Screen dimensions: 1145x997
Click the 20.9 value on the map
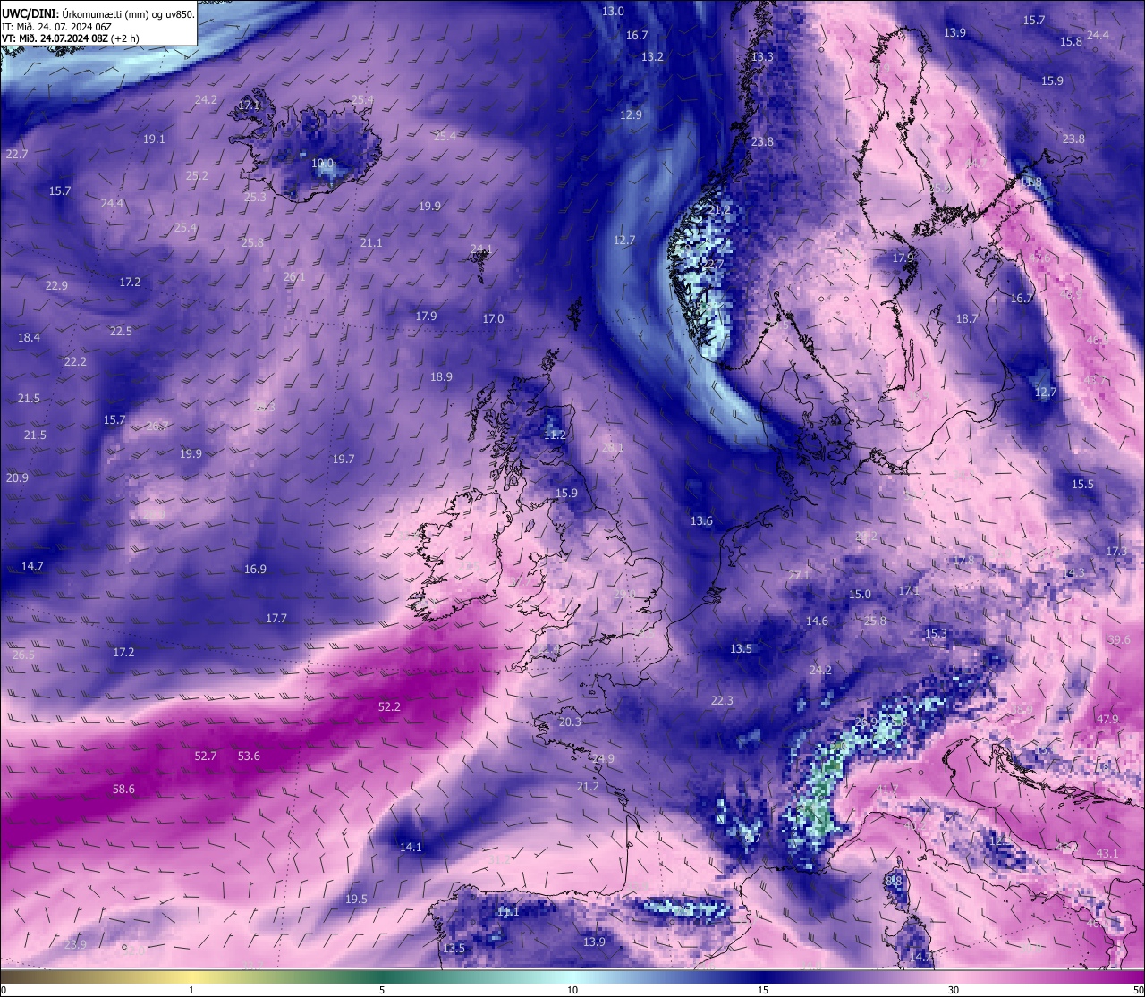pyautogui.click(x=17, y=477)
